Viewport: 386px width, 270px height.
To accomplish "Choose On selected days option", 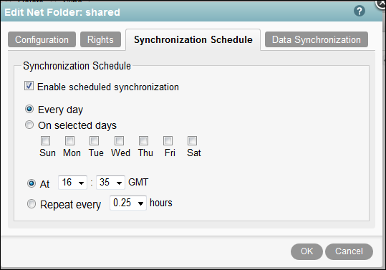I will (29, 125).
